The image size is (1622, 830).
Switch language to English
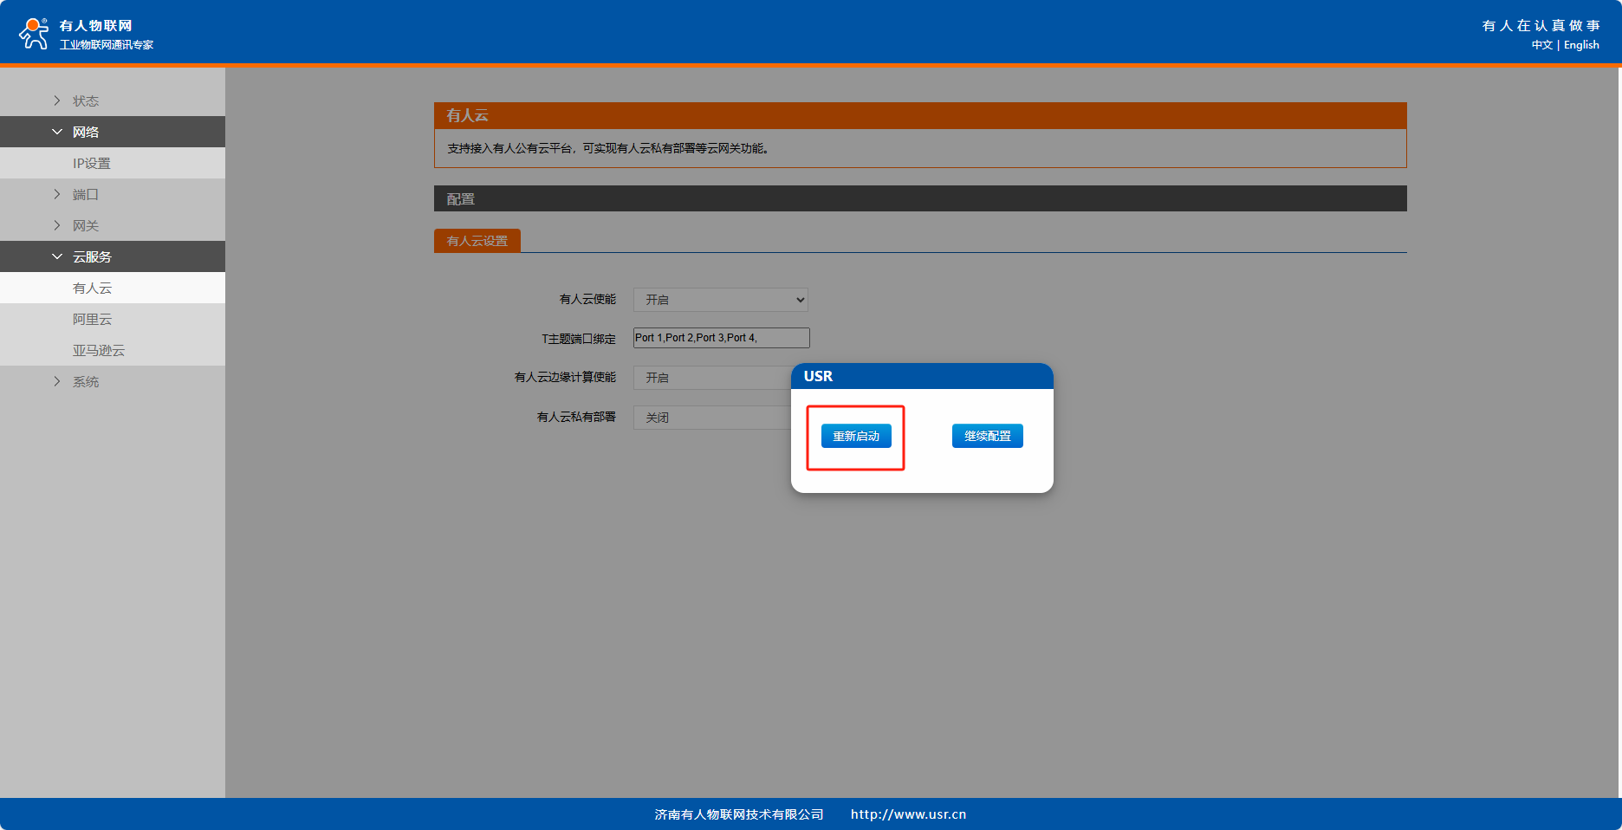coord(1581,45)
